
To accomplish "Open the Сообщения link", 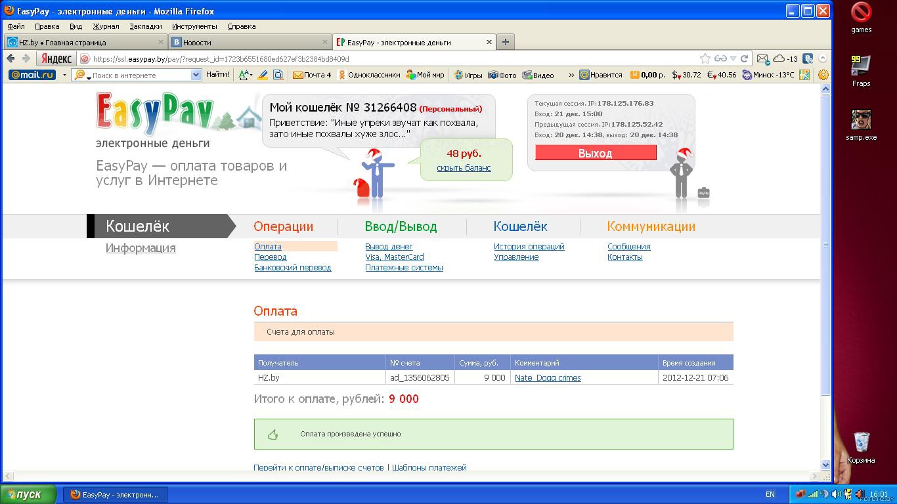I will pos(629,247).
